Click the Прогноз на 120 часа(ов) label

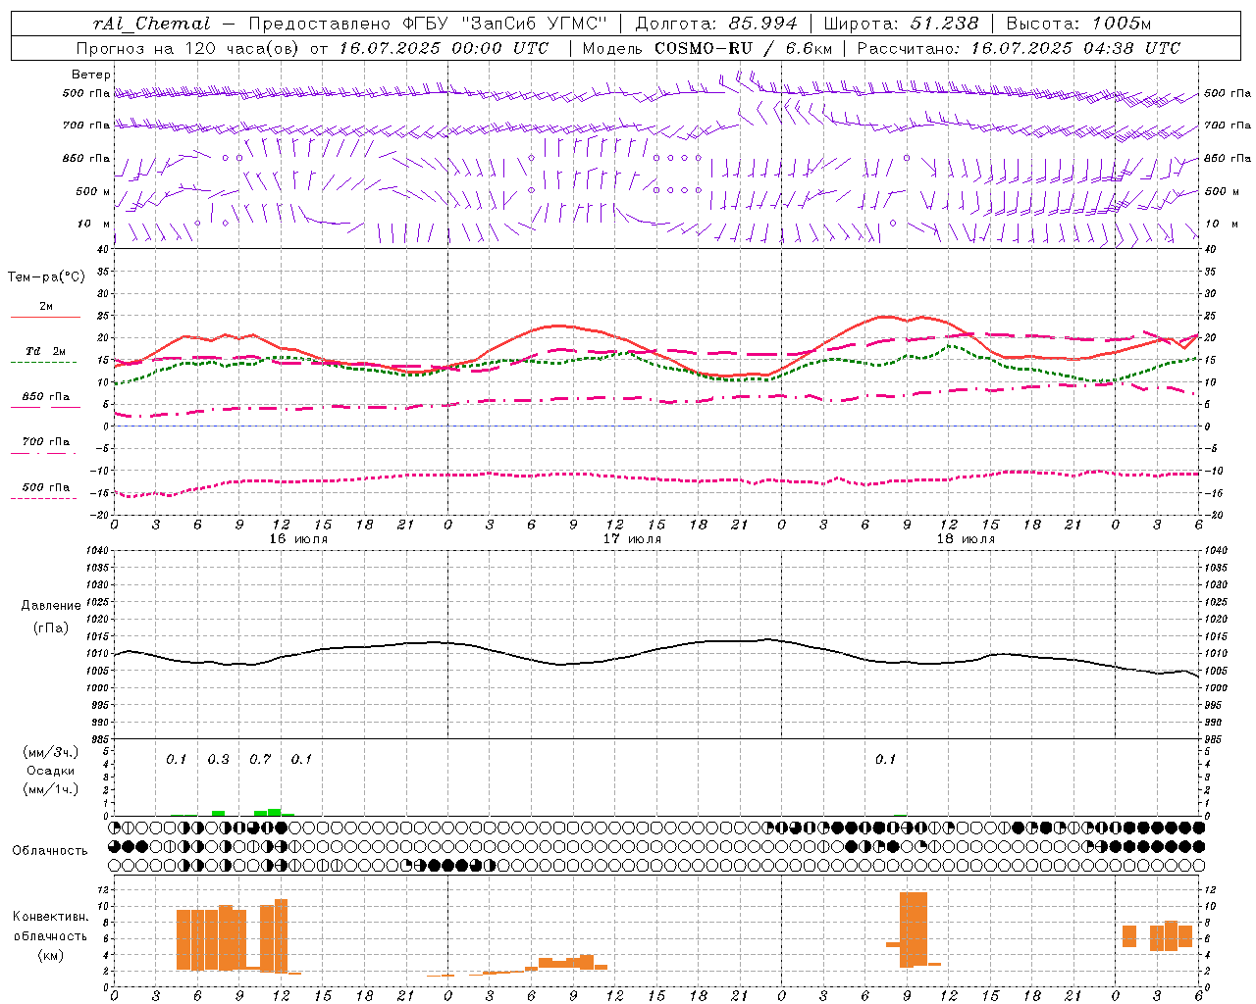[188, 48]
